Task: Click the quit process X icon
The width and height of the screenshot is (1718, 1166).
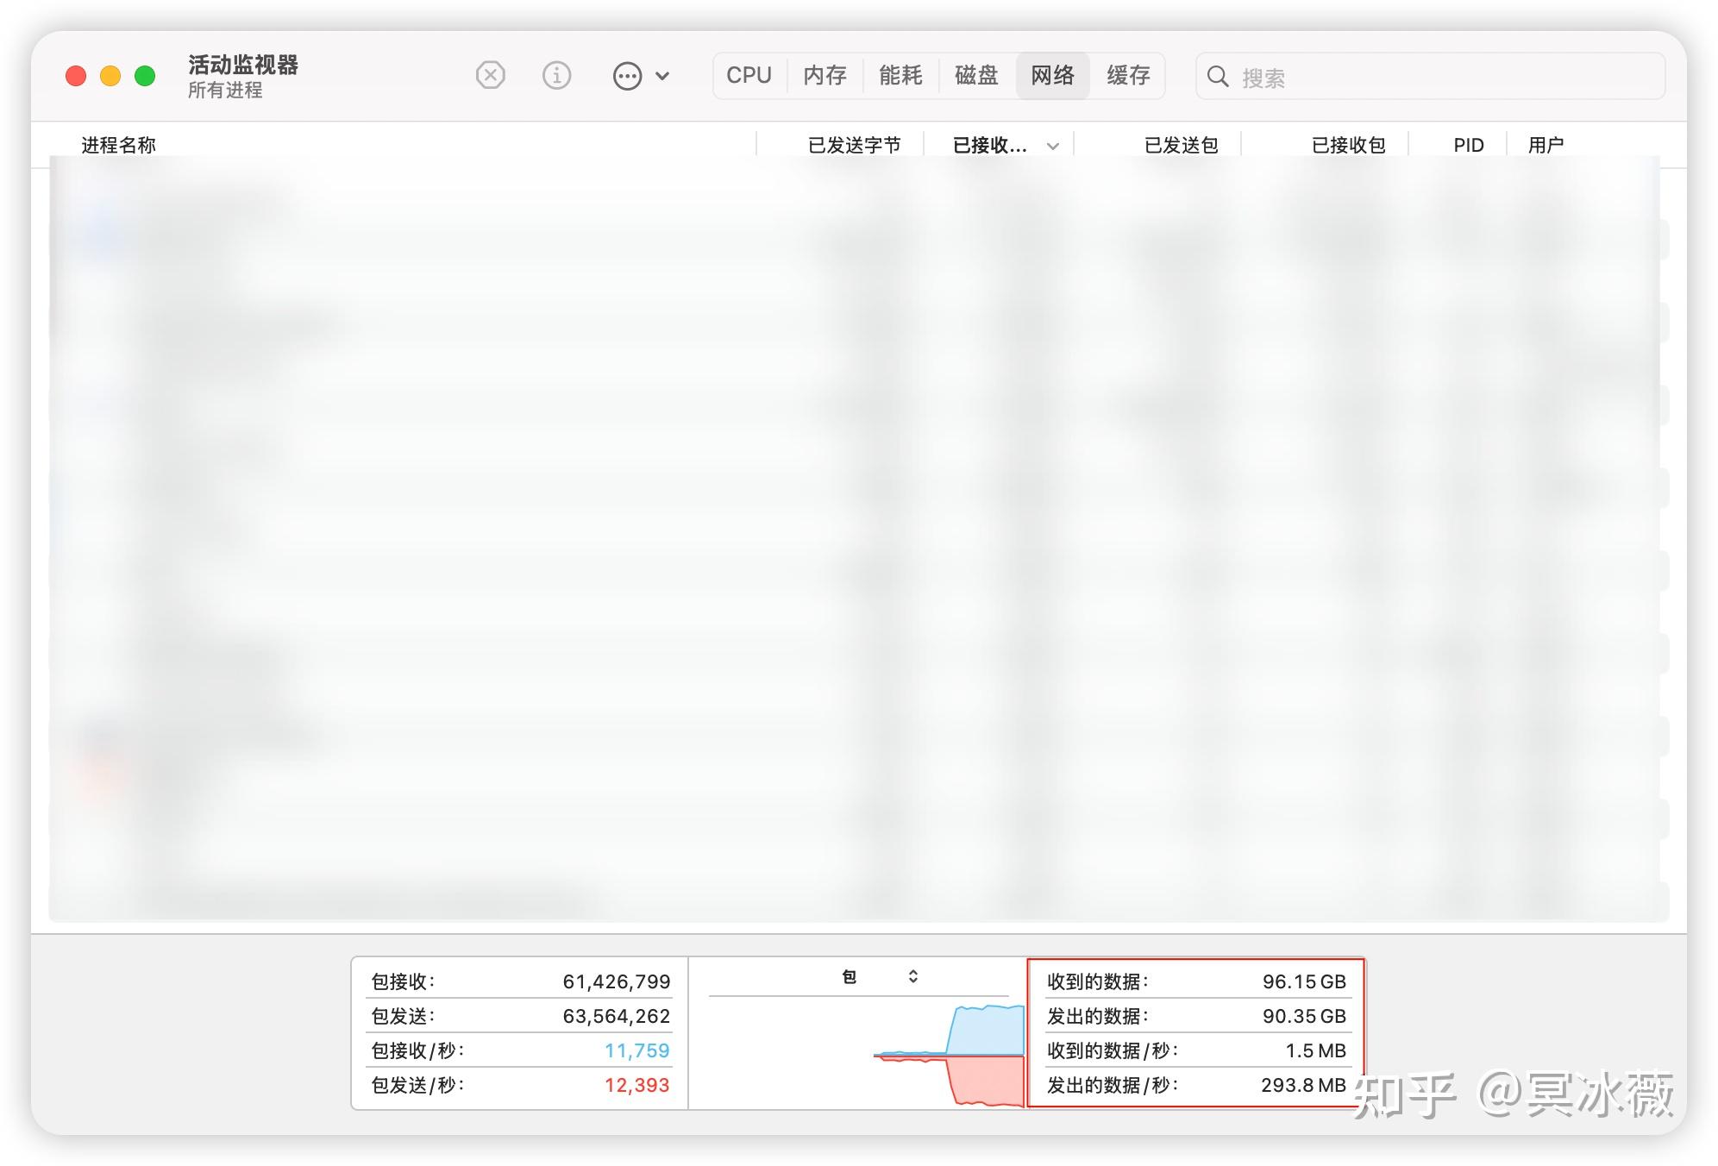Action: click(x=490, y=76)
